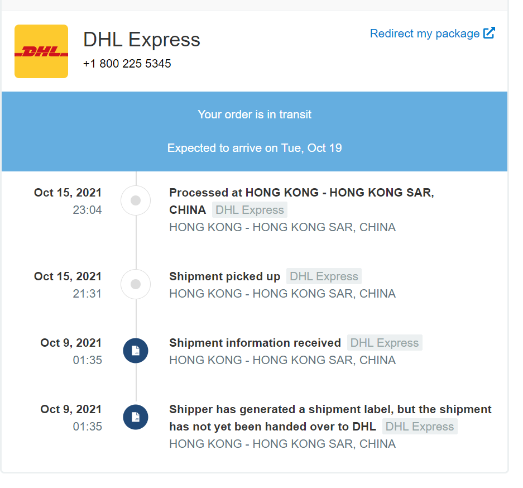Click DHL Express tag beside Shipment information received

385,343
